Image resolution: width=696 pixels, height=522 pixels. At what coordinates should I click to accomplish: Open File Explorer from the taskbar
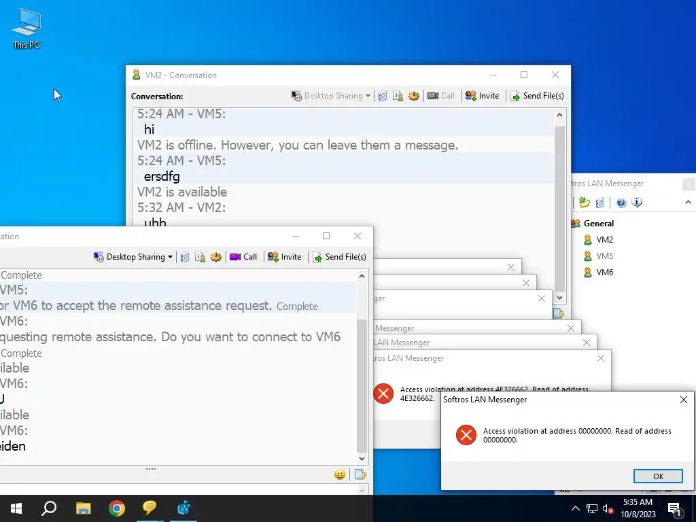[x=83, y=508]
